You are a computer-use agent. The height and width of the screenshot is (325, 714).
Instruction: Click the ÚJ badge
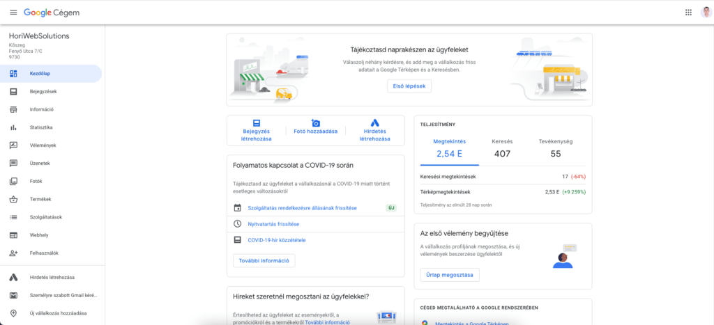(391, 207)
